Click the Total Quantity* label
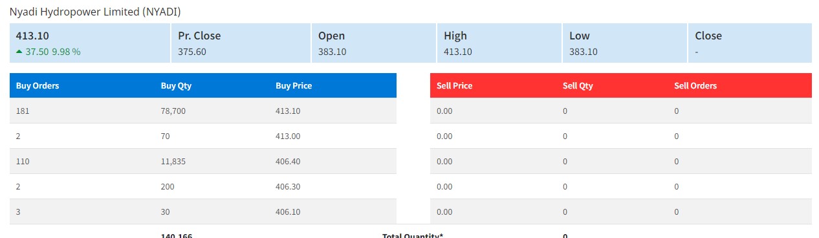The width and height of the screenshot is (819, 238). coord(413,235)
